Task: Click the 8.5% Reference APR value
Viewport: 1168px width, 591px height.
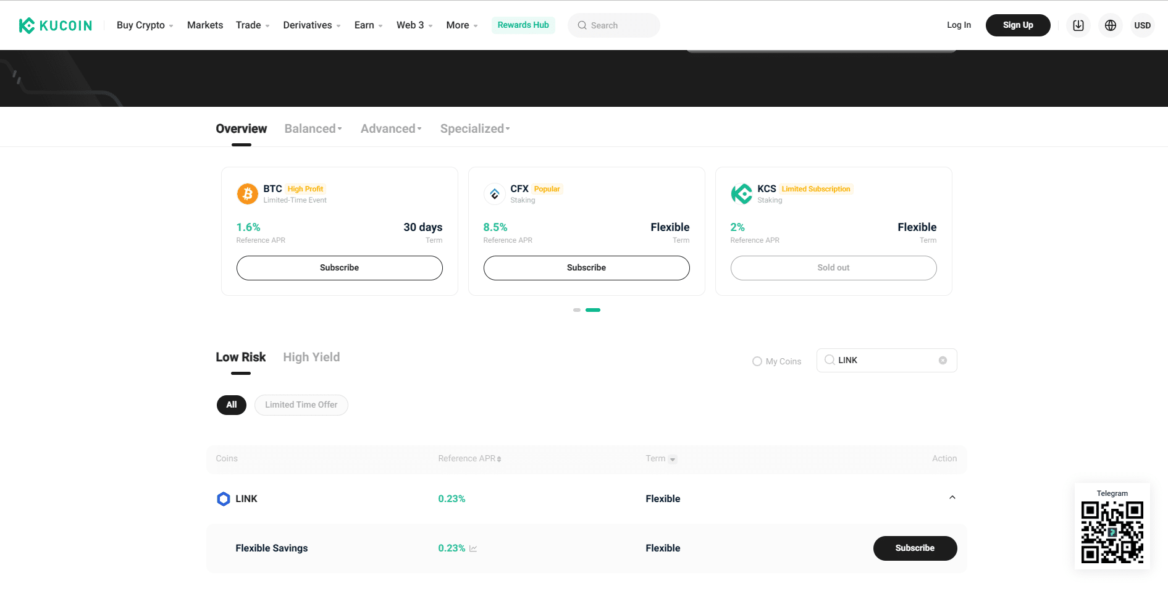Action: point(495,227)
